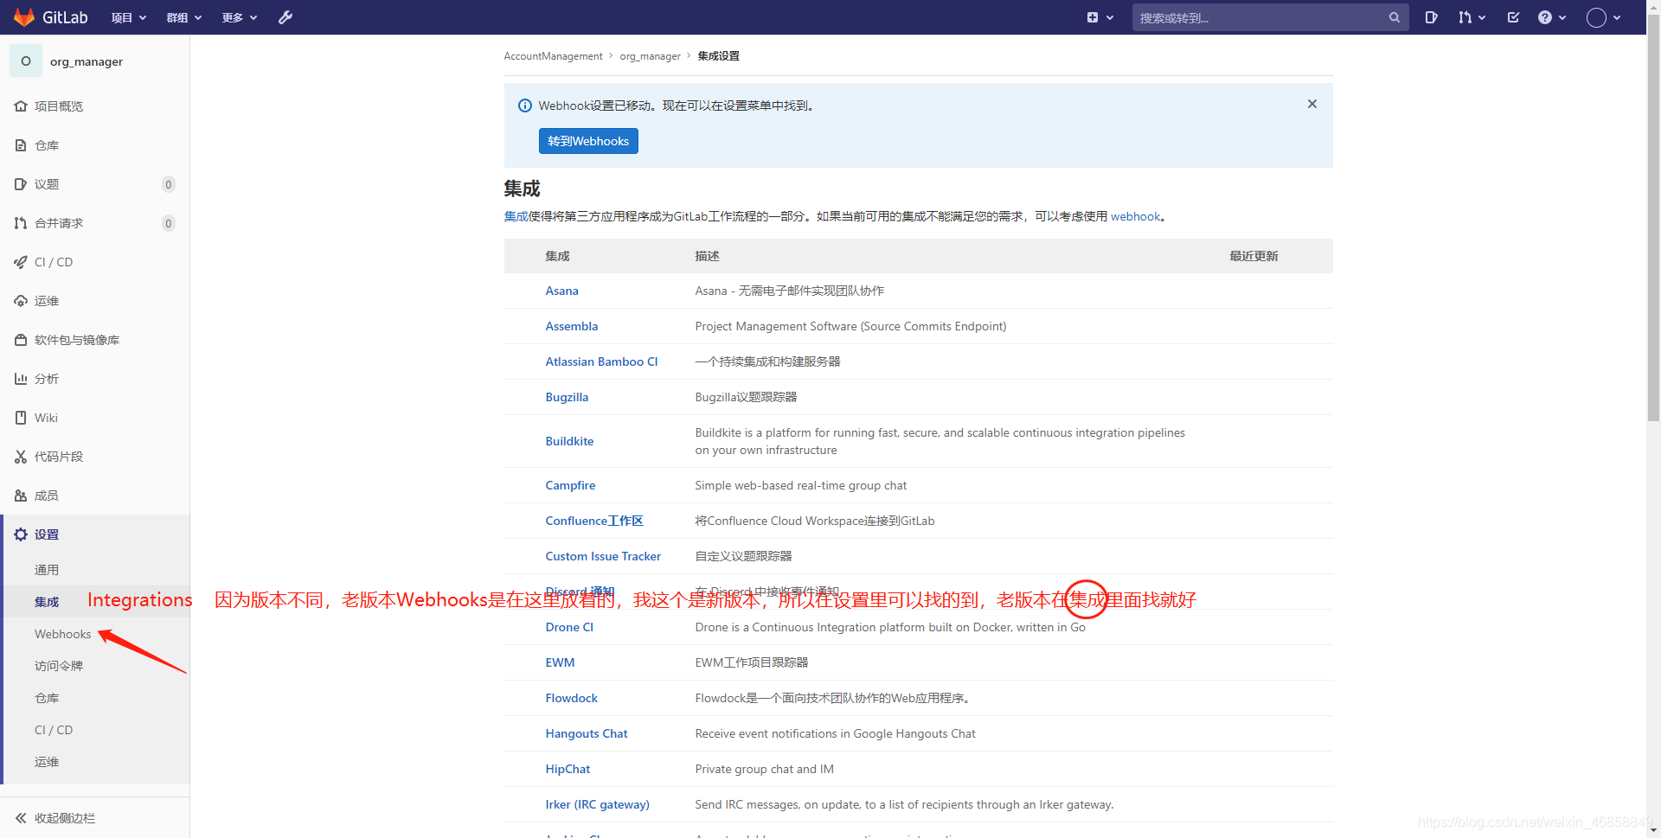Click the search magnifier icon
The height and width of the screenshot is (838, 1661).
pos(1394,17)
